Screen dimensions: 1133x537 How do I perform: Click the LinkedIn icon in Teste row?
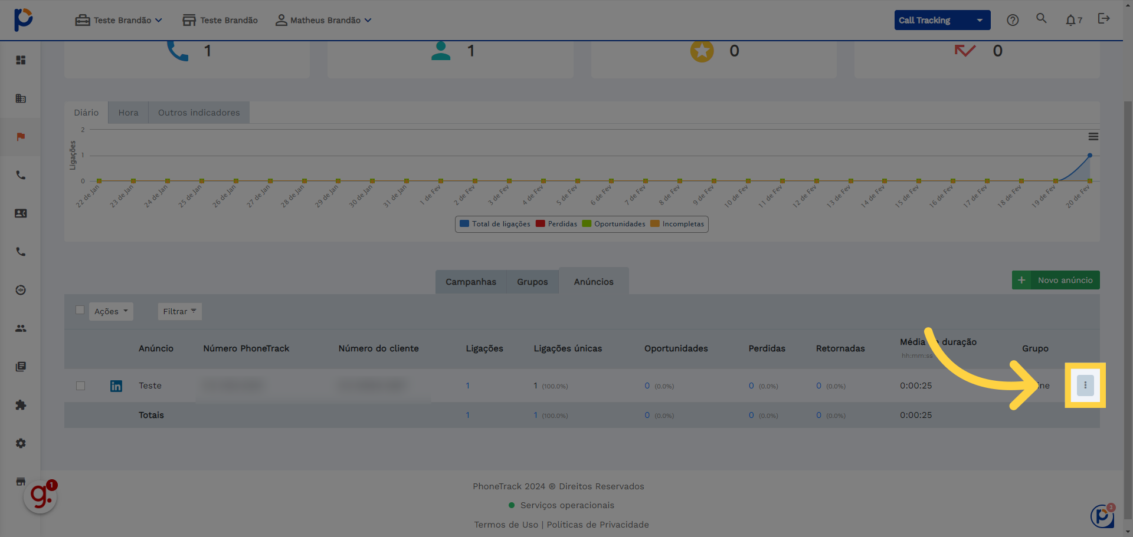point(116,386)
